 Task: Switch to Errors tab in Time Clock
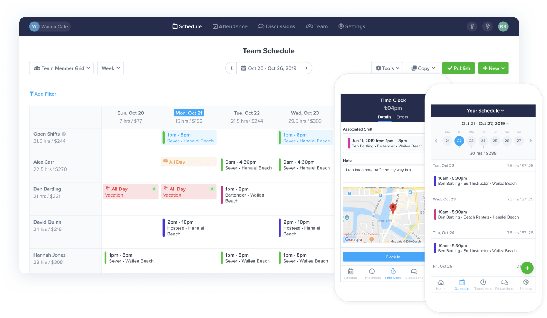click(402, 117)
